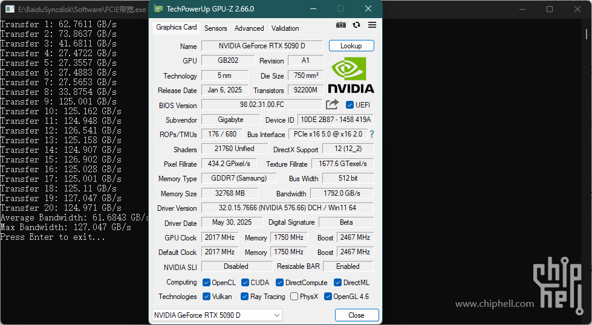Click the Resizable BAR Enabled field
Viewport: 592px width, 325px height.
coord(348,266)
